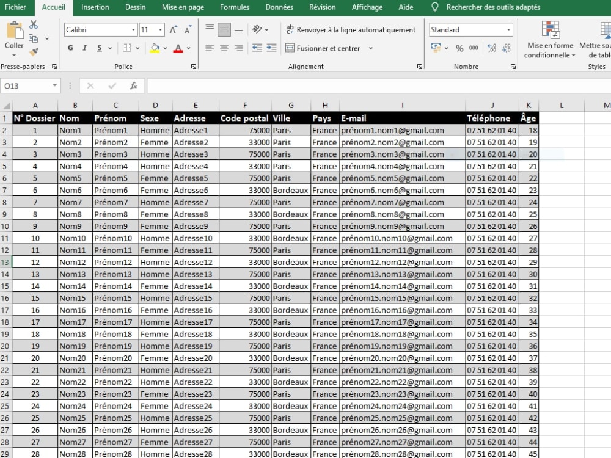Apply thousands separator 000 style

[474, 48]
